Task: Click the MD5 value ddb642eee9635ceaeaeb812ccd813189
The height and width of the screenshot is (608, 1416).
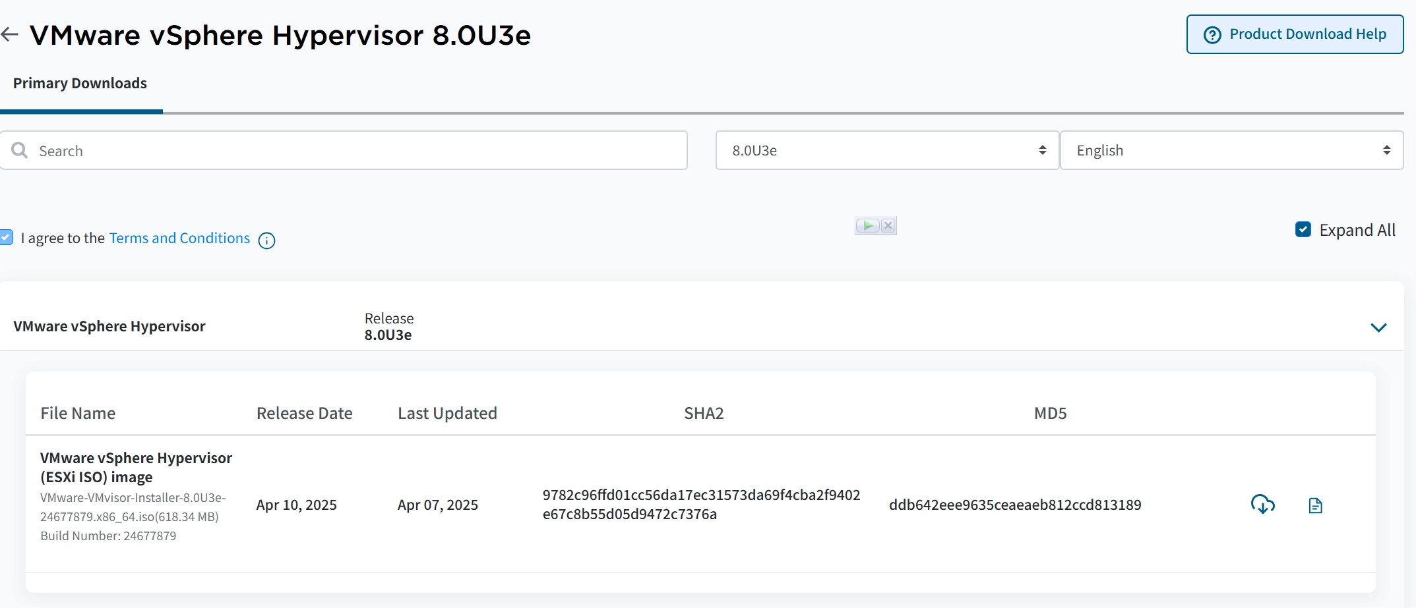Action: pyautogui.click(x=1015, y=505)
